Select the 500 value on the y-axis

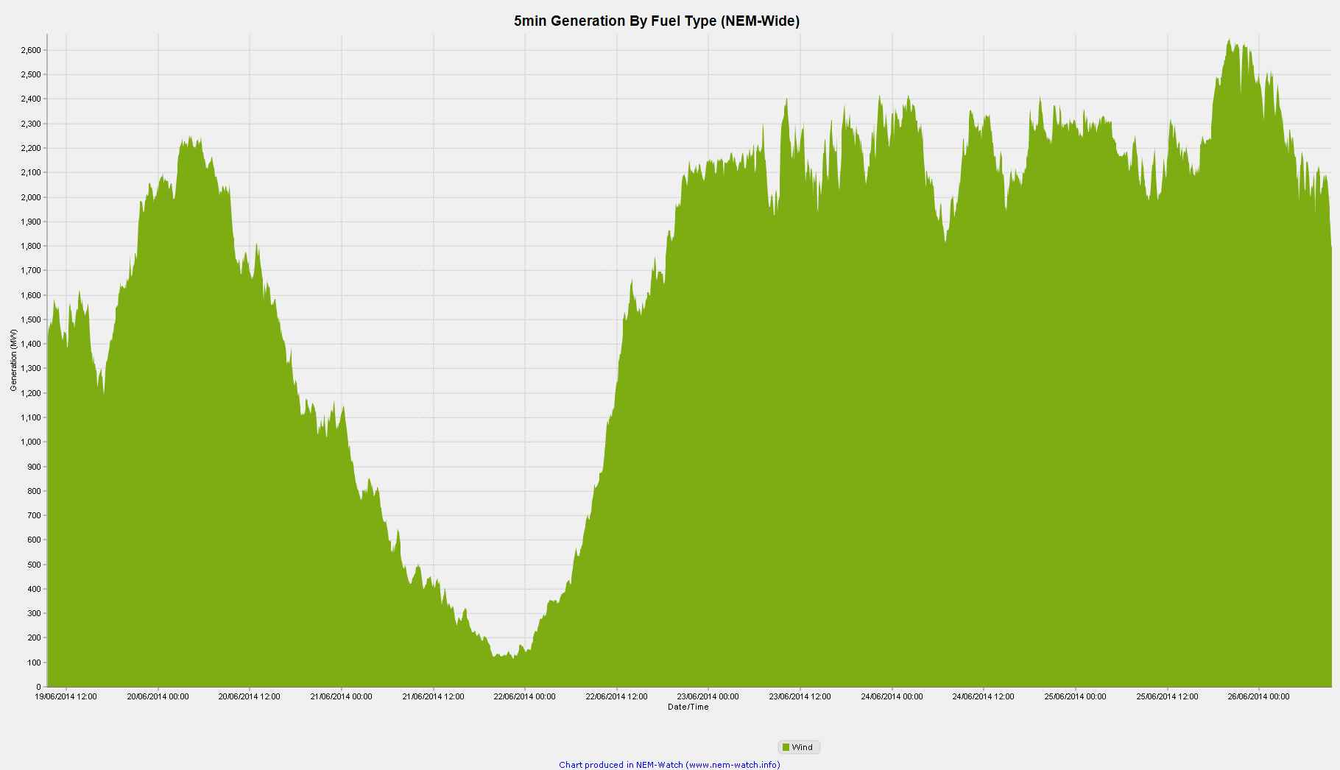pos(34,565)
